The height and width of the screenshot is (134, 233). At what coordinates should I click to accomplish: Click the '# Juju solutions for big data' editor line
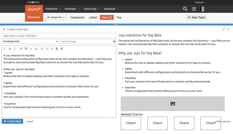pos(19,55)
